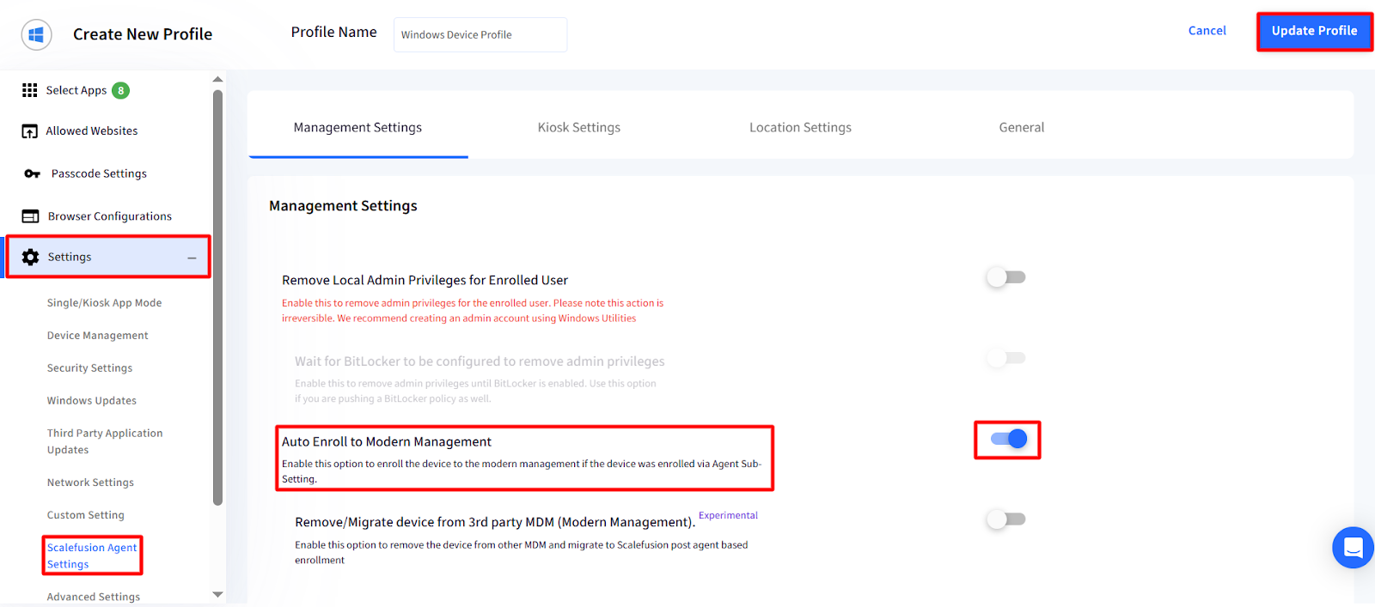
Task: Cancel profile editing
Action: point(1207,30)
